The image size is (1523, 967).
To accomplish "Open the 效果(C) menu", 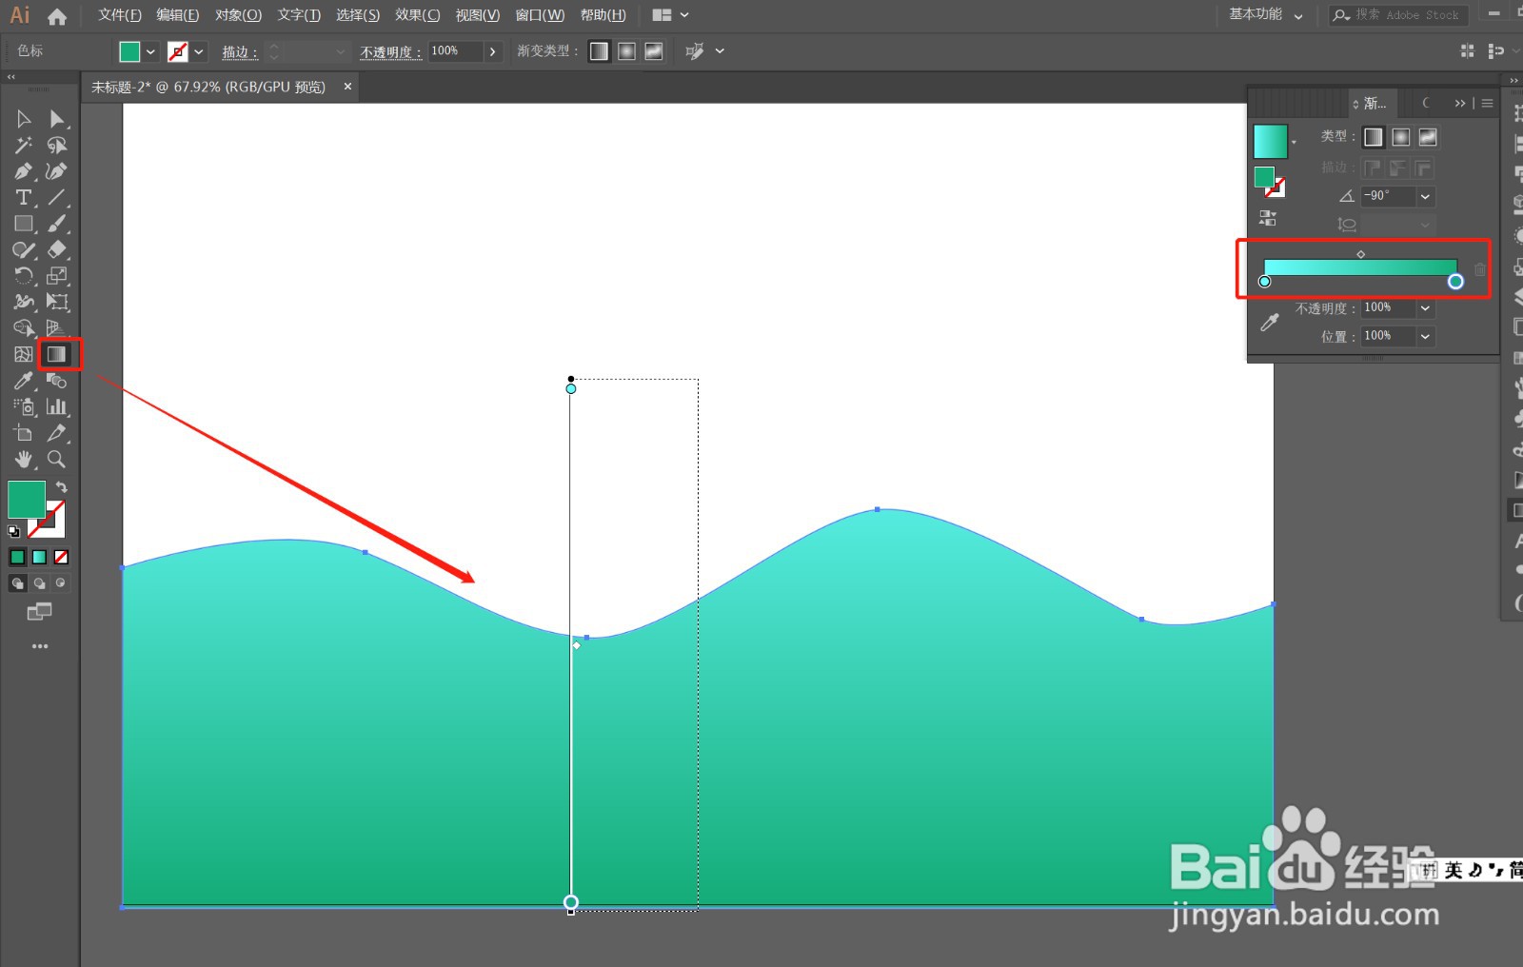I will click(x=418, y=15).
